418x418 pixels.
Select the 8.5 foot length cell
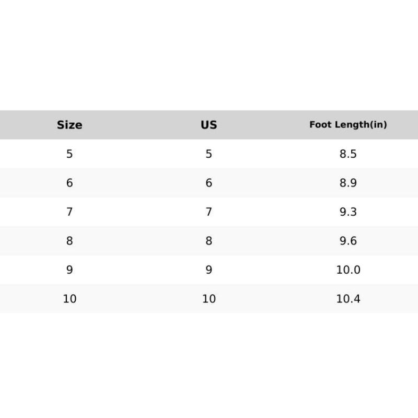pyautogui.click(x=348, y=154)
